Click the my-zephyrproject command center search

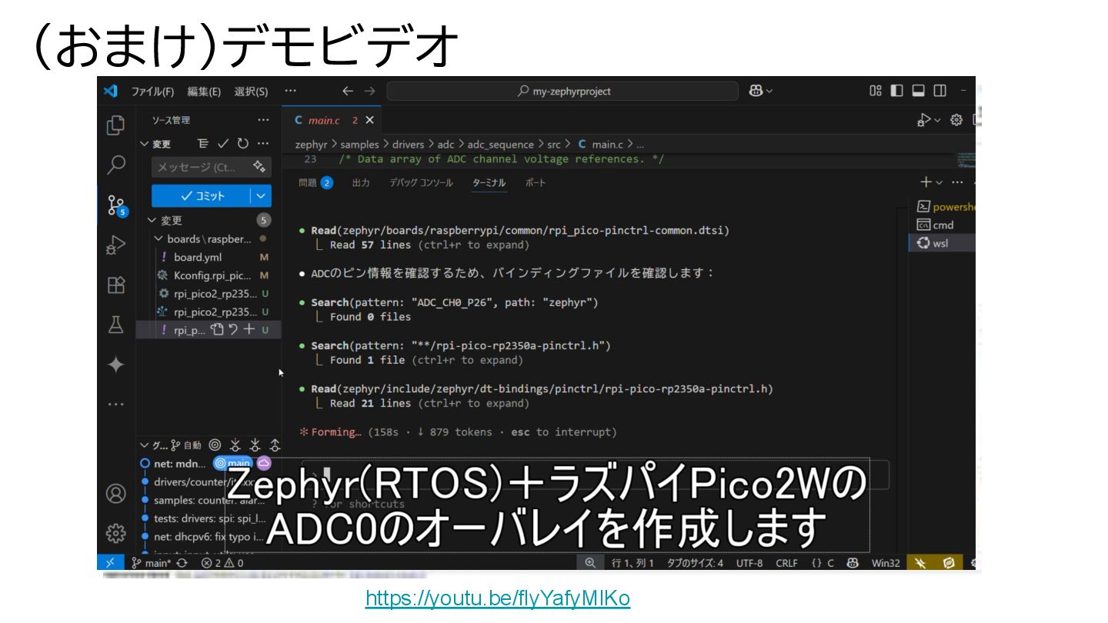pos(562,91)
